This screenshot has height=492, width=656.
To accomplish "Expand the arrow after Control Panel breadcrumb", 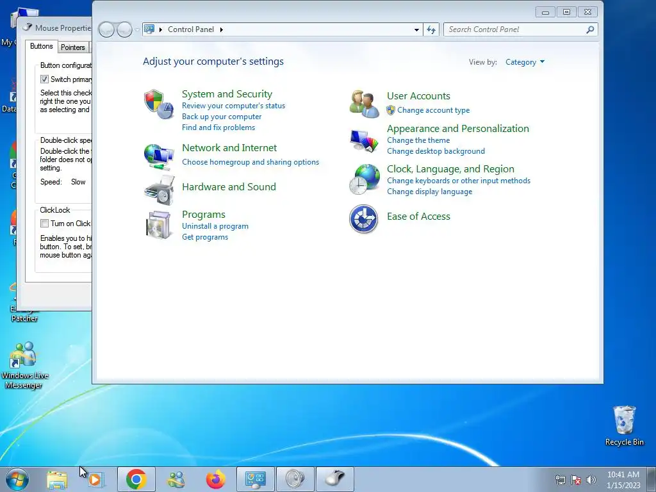I will click(221, 29).
